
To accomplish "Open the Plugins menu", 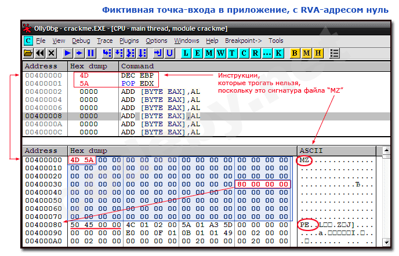I will click(x=129, y=41).
